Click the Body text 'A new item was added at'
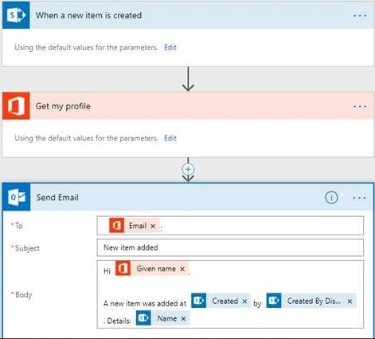Image resolution: width=375 pixels, height=339 pixels. 145,303
